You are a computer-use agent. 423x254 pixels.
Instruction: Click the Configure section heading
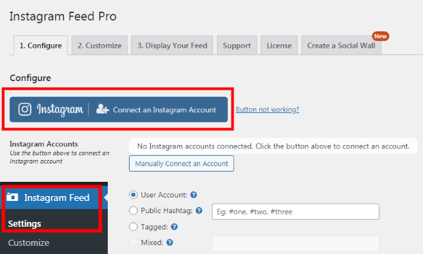coord(30,78)
